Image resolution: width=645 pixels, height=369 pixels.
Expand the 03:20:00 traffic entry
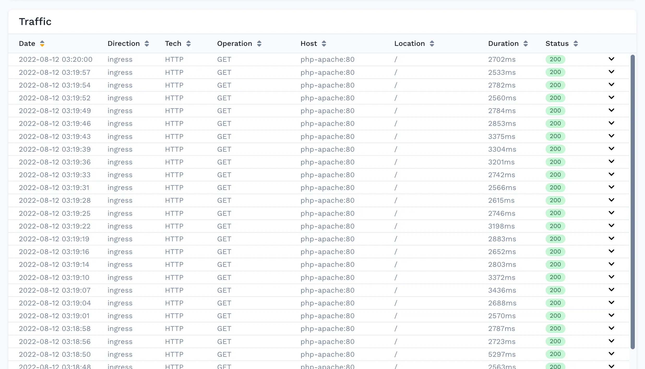point(611,59)
